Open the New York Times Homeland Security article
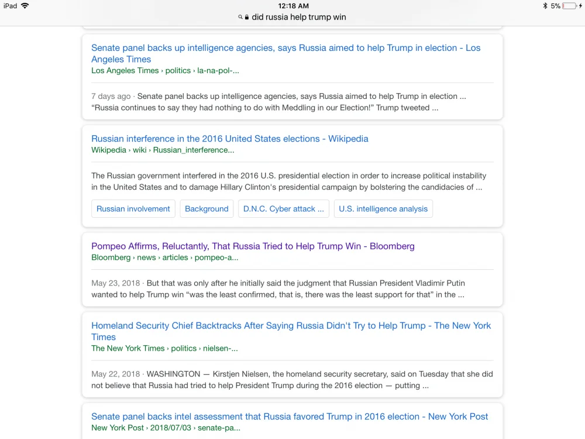Viewport: 585px width, 439px height. 291,331
